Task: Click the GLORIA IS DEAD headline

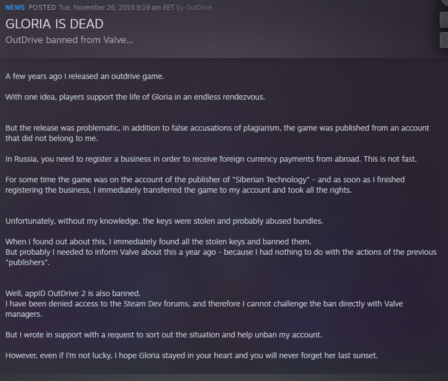Action: click(54, 24)
